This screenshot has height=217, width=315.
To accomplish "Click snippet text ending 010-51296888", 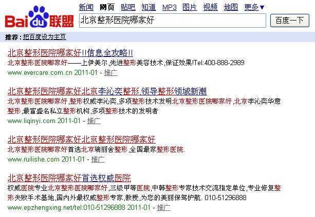I will (x=144, y=193).
